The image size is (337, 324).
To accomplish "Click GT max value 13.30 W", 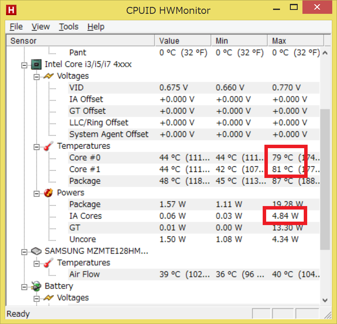I will click(288, 228).
